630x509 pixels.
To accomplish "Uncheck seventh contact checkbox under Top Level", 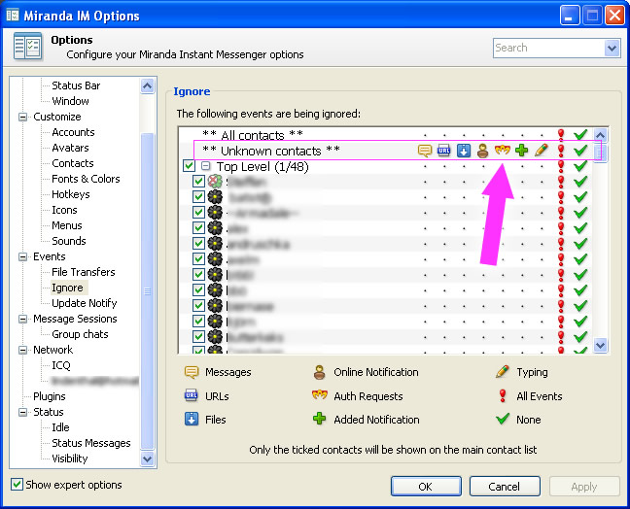I will (x=198, y=275).
